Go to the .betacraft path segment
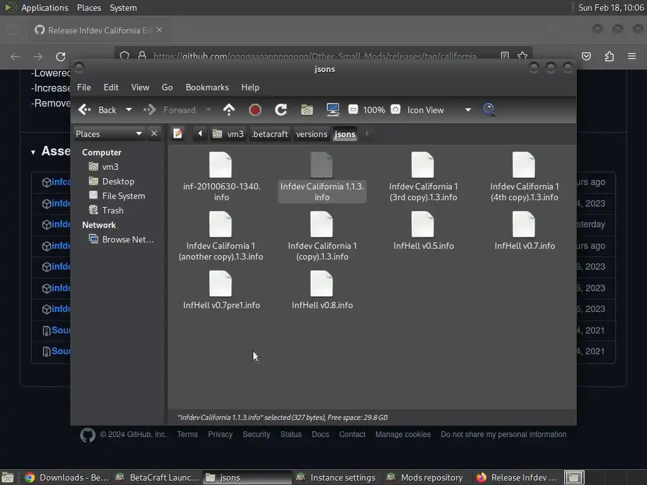This screenshot has width=647, height=485. (x=270, y=134)
